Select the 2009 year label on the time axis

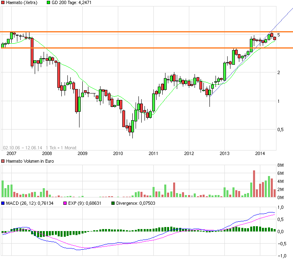[x=82, y=153]
